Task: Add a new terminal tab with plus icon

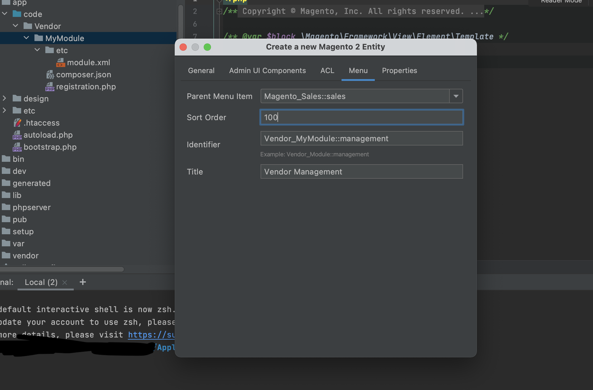Action: [83, 282]
